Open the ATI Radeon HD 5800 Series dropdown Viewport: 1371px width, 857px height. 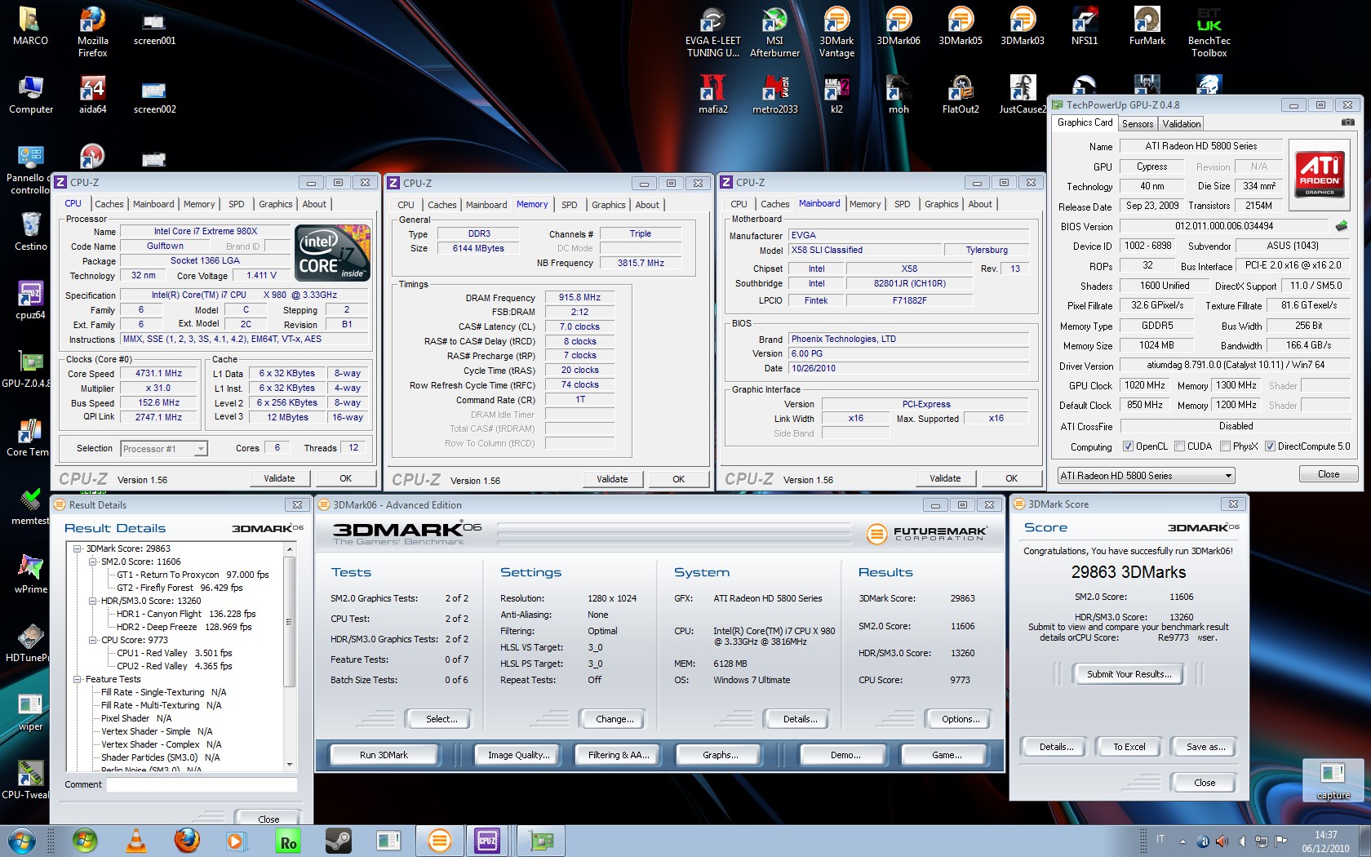coord(1146,475)
